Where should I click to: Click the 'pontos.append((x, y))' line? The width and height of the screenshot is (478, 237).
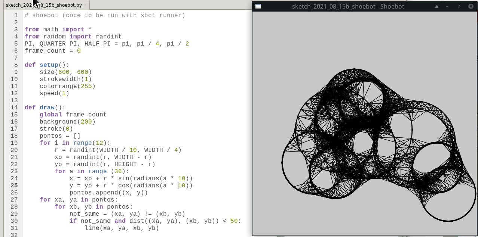[108, 193]
